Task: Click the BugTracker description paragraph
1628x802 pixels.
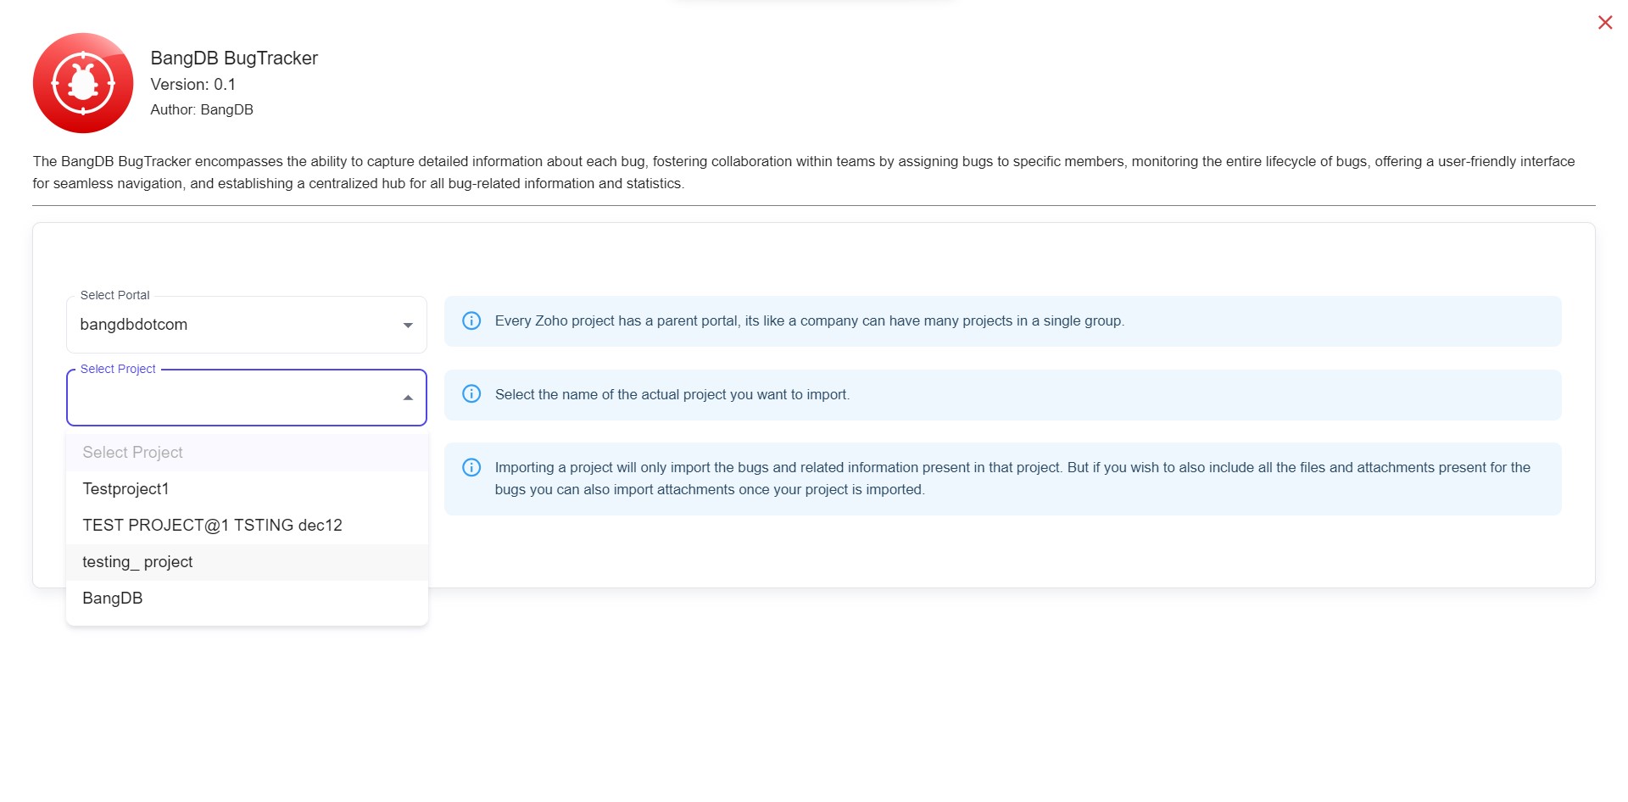Action: click(x=804, y=172)
